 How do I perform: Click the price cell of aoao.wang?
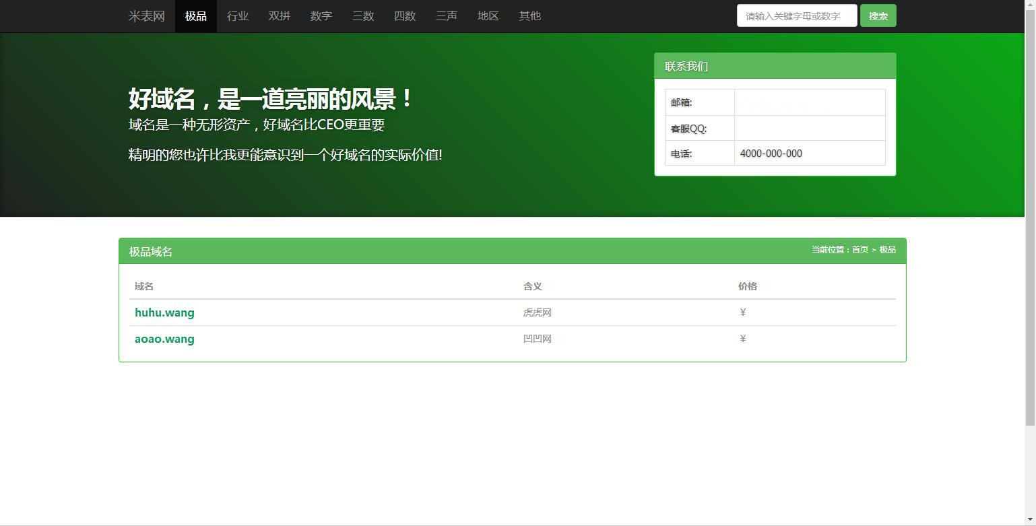click(815, 339)
